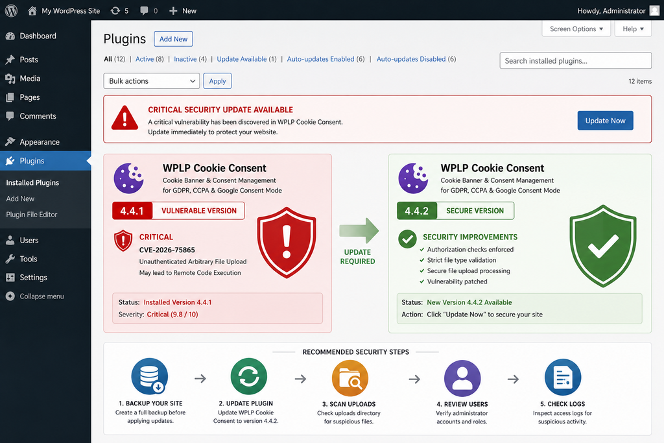Click the cookie logo in secure version card
The width and height of the screenshot is (664, 443).
413,178
